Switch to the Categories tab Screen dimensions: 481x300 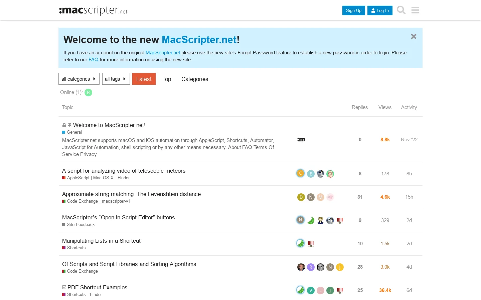(x=195, y=79)
